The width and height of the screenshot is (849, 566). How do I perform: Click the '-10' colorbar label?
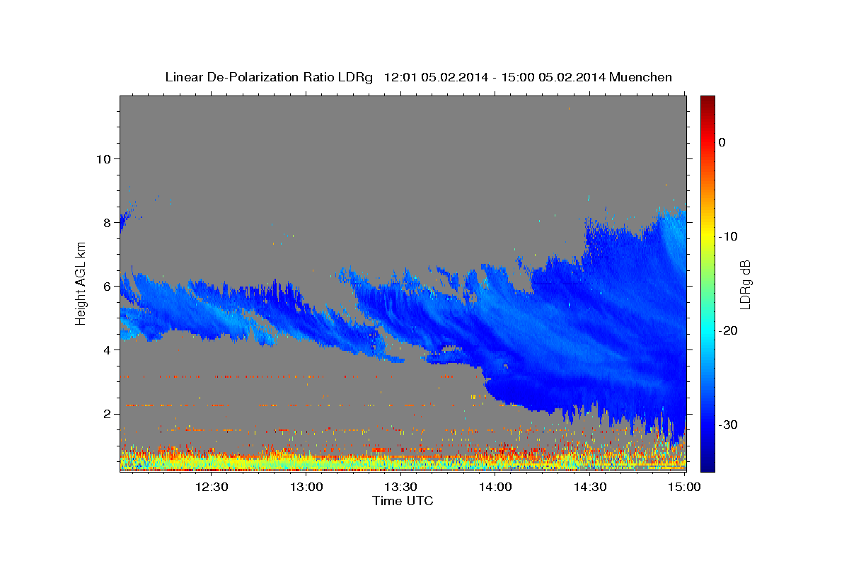click(x=728, y=236)
